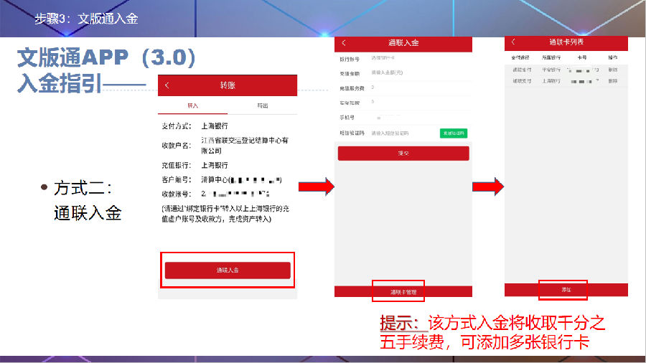Tap the red 通联入金 button
Image resolution: width=646 pixels, height=363 pixels.
[x=228, y=270]
